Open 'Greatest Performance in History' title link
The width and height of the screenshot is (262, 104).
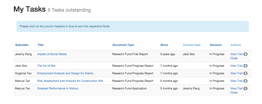click(x=58, y=88)
